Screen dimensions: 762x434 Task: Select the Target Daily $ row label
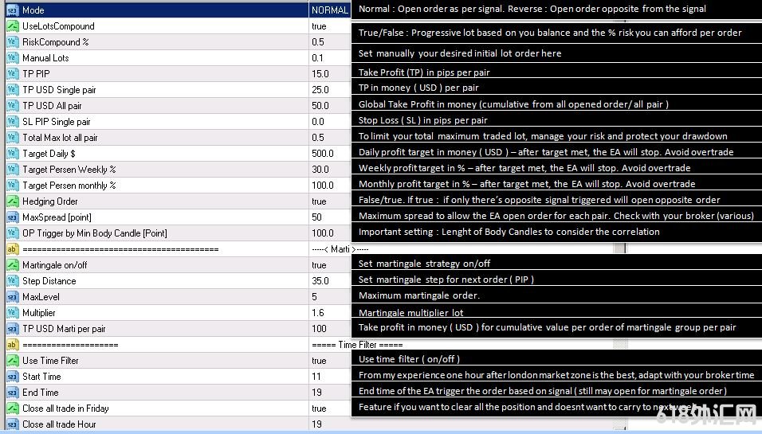pyautogui.click(x=49, y=154)
